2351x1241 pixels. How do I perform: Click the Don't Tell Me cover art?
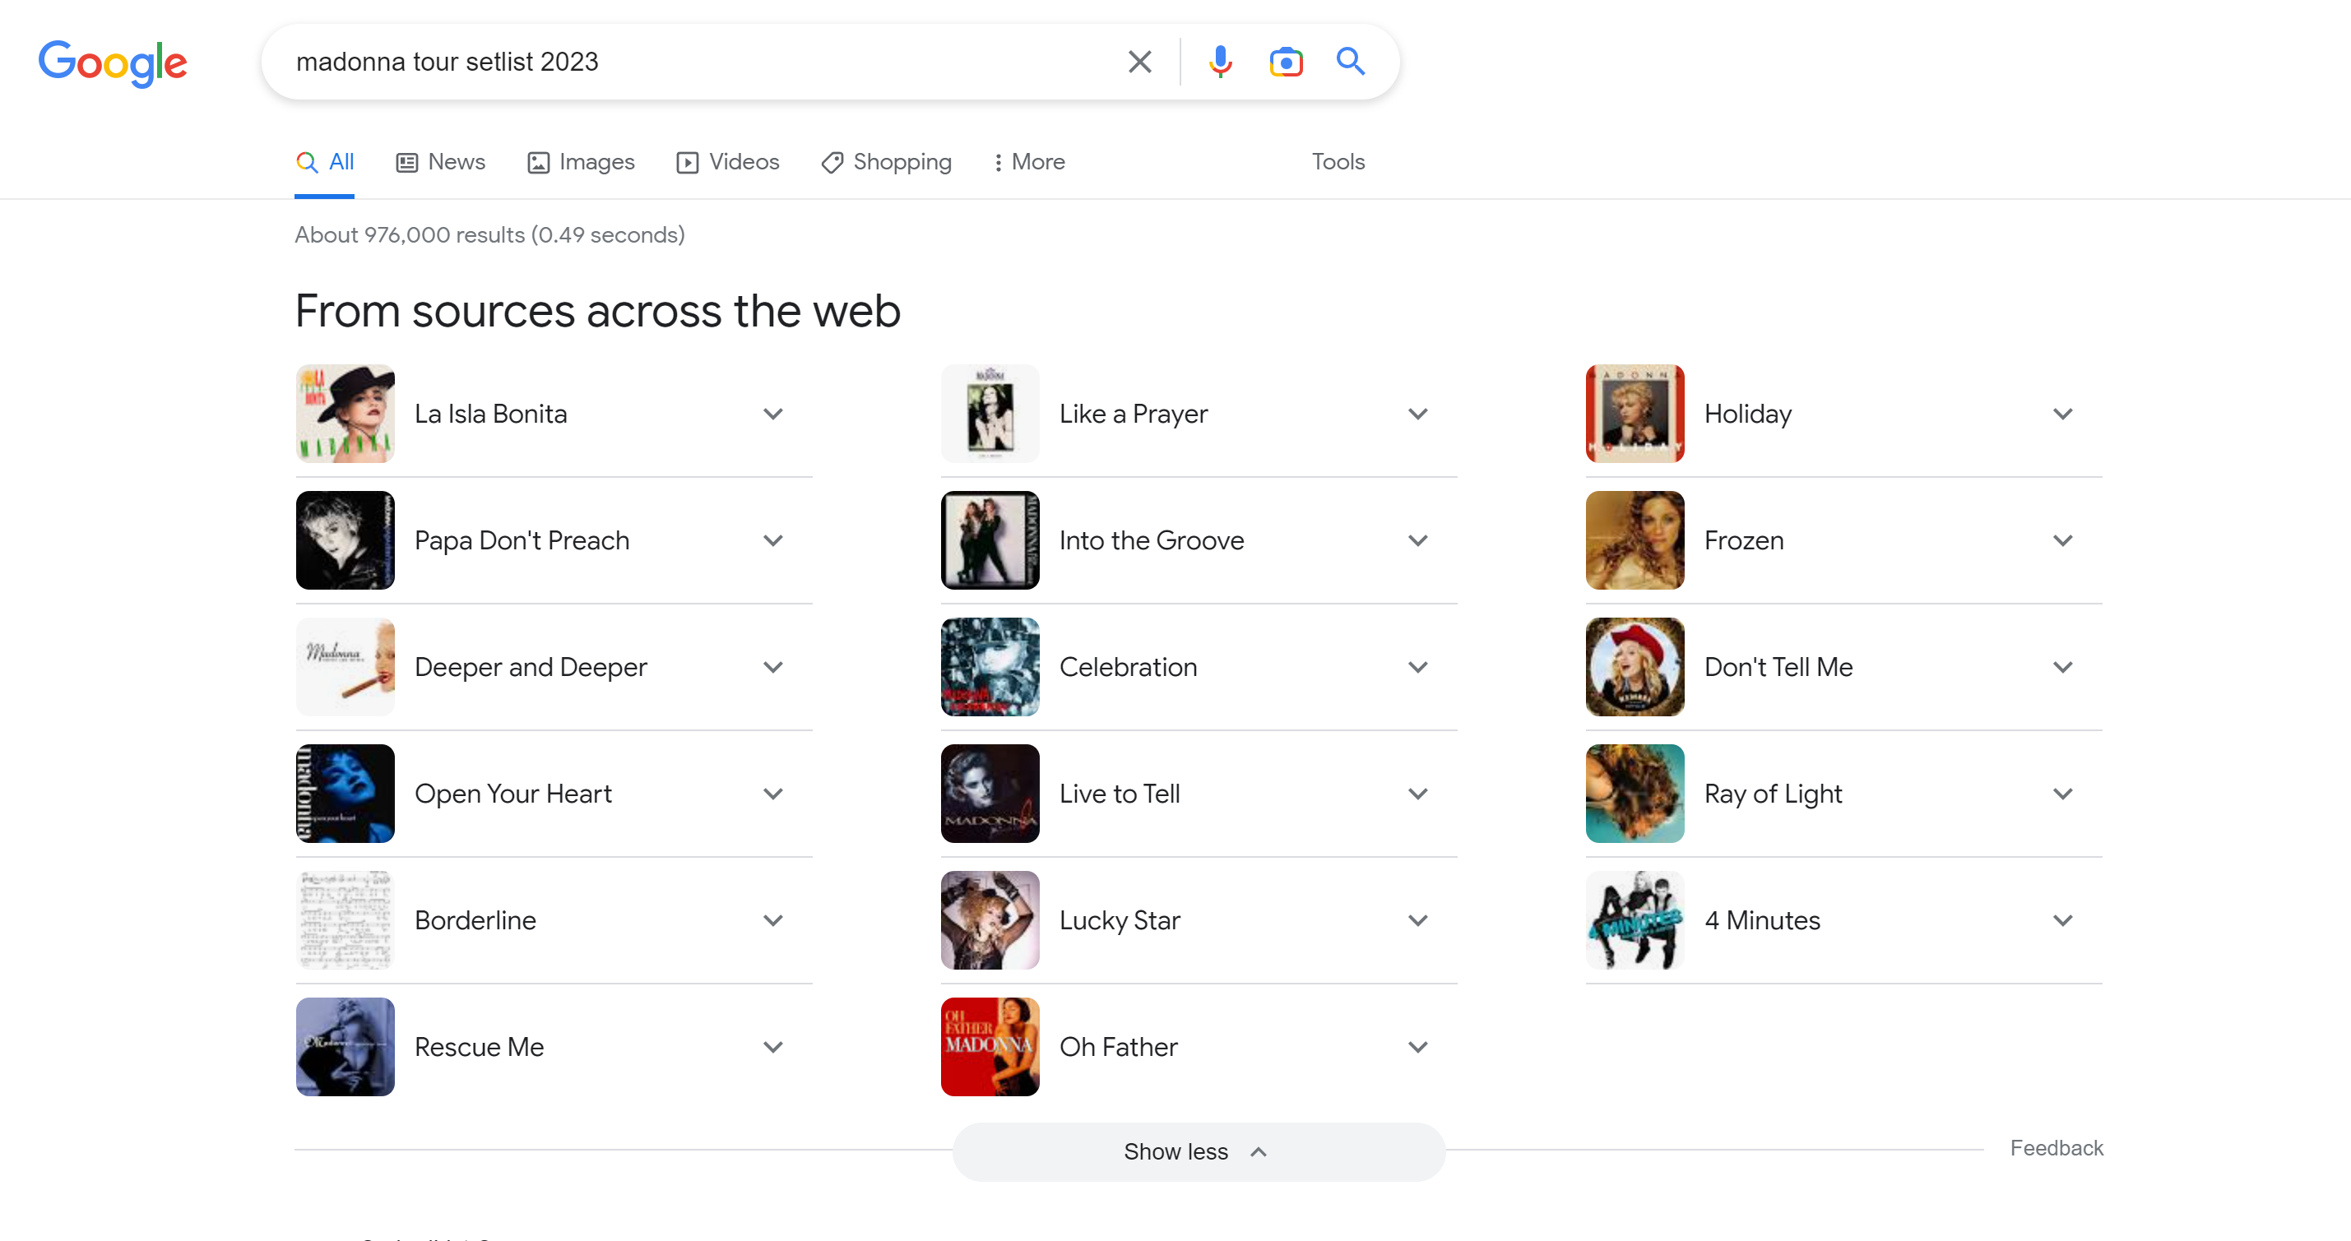point(1635,668)
